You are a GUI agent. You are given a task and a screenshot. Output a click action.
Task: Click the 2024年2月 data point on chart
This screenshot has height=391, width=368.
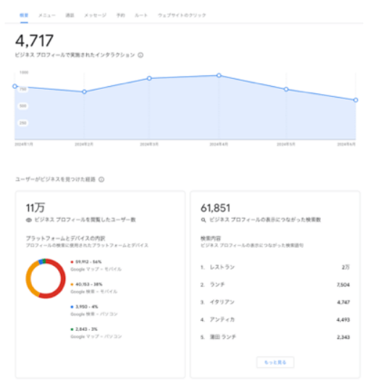[x=84, y=92]
